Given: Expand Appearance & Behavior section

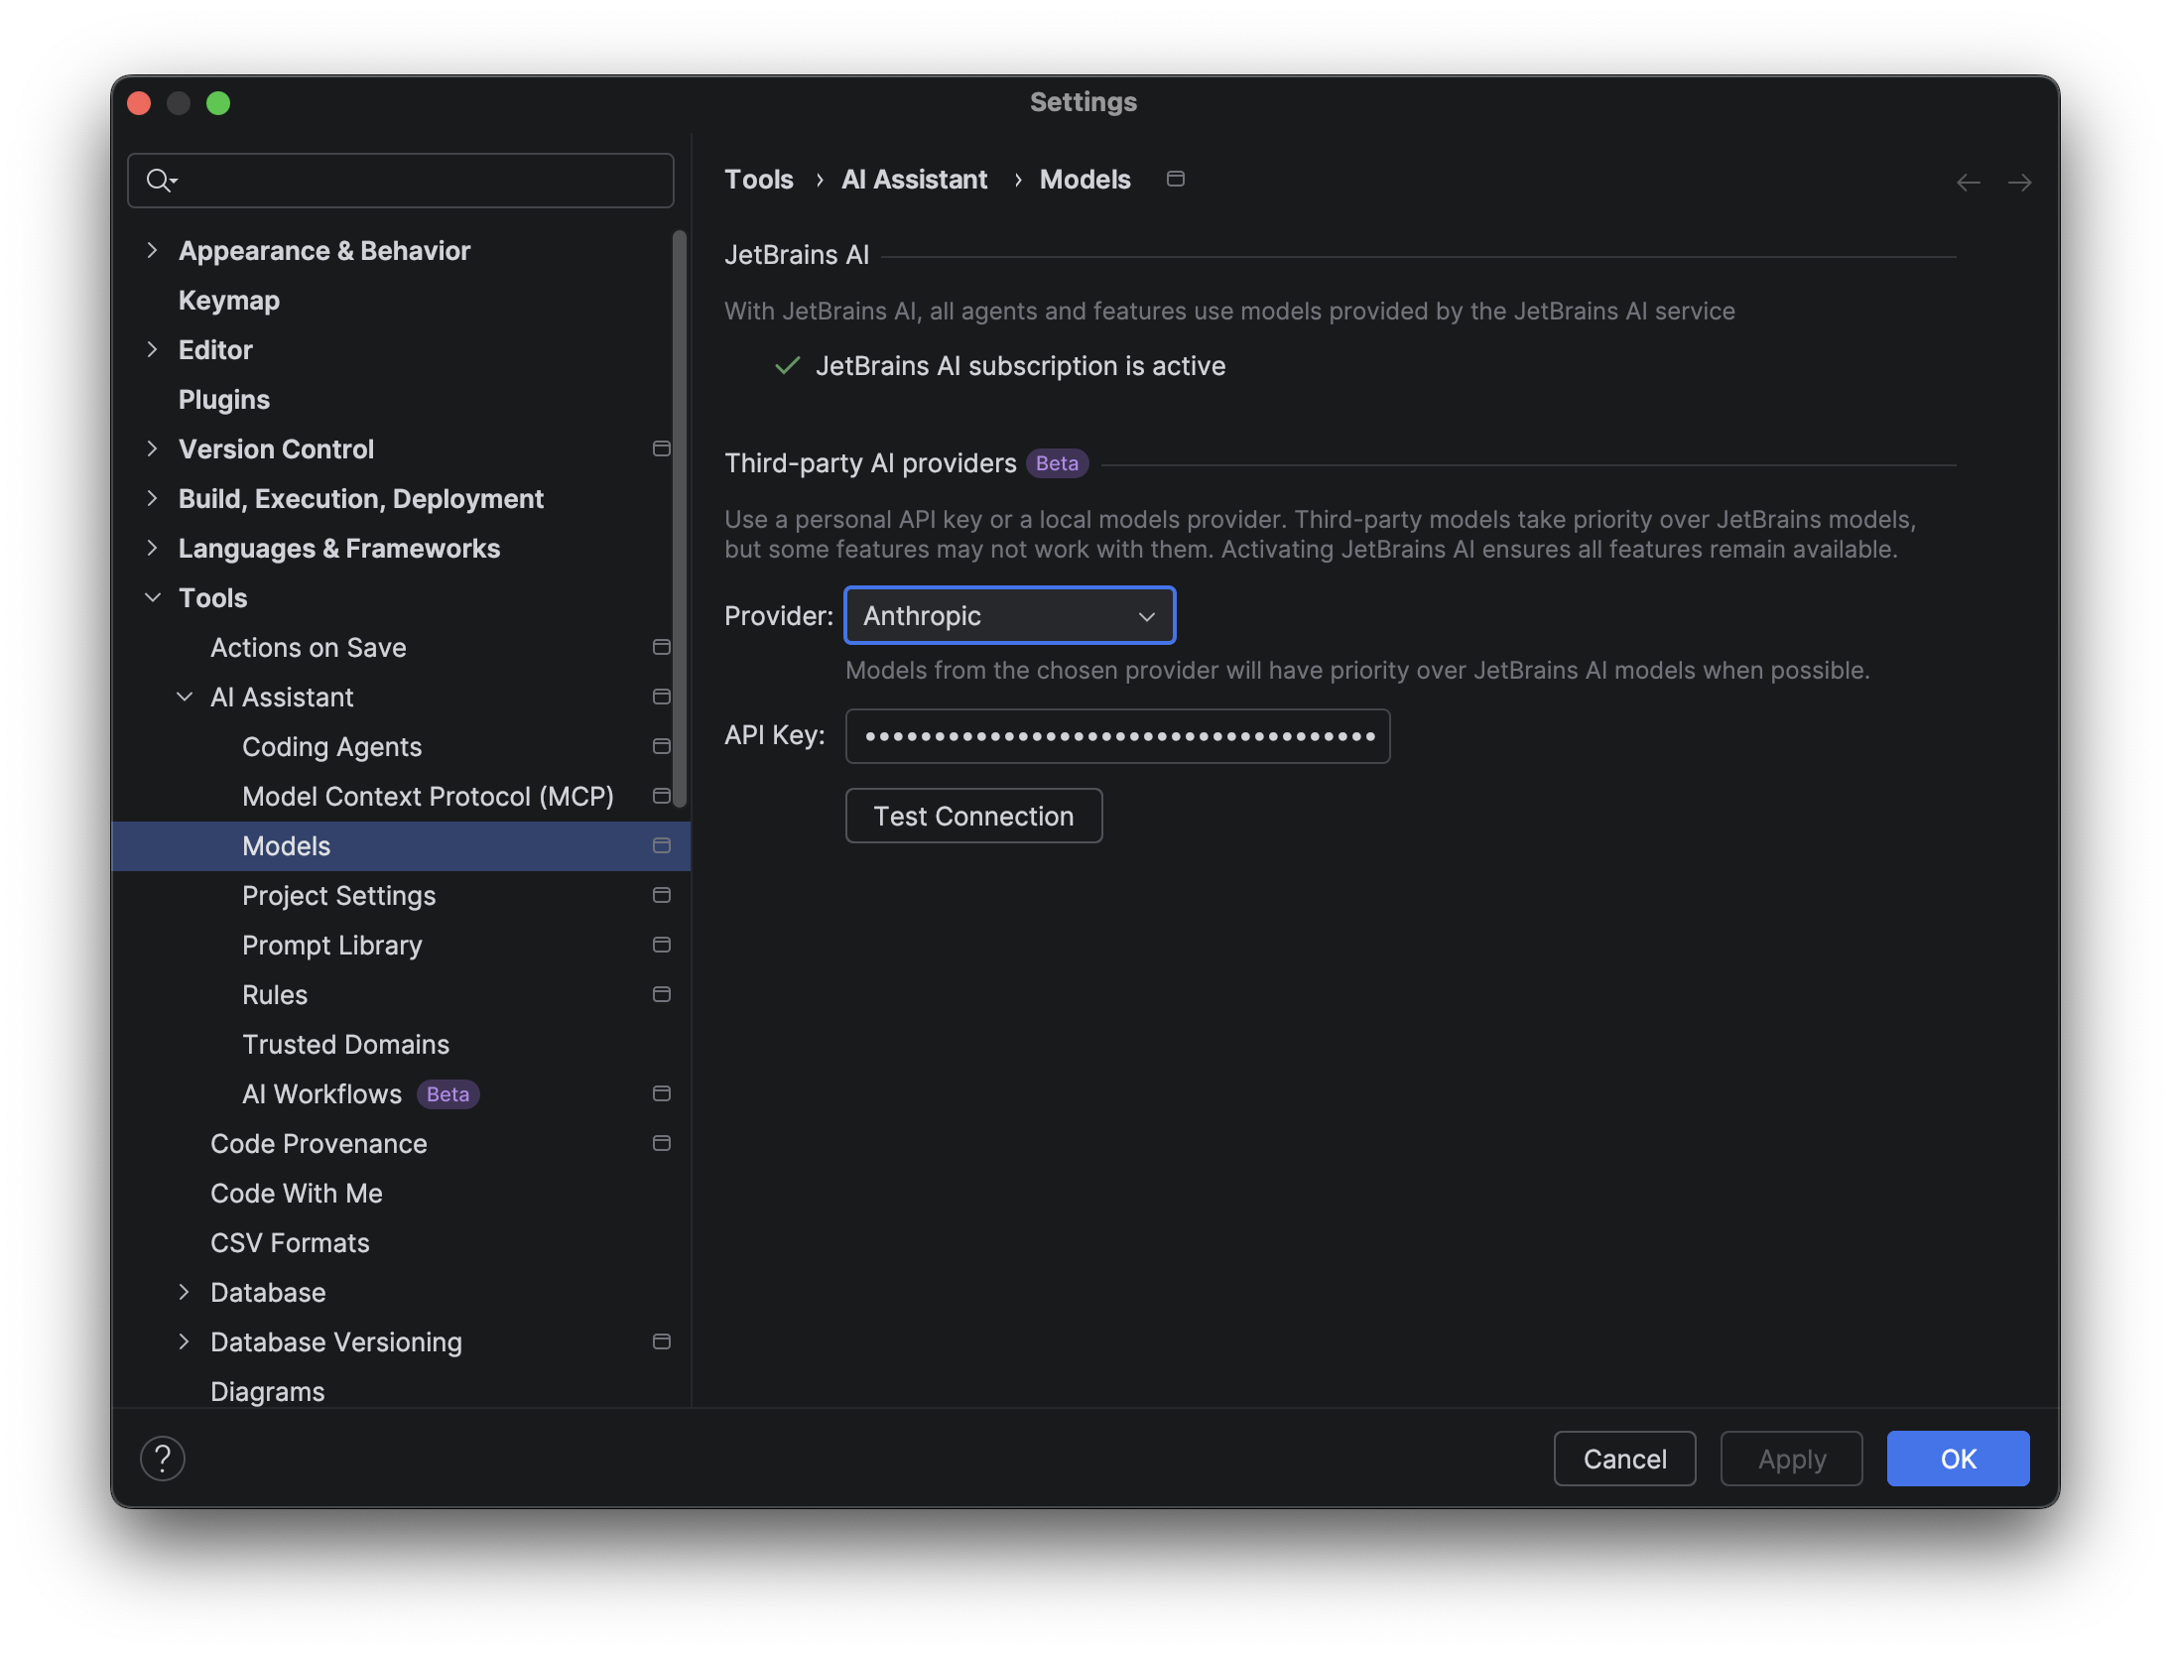Looking at the screenshot, I should point(153,251).
